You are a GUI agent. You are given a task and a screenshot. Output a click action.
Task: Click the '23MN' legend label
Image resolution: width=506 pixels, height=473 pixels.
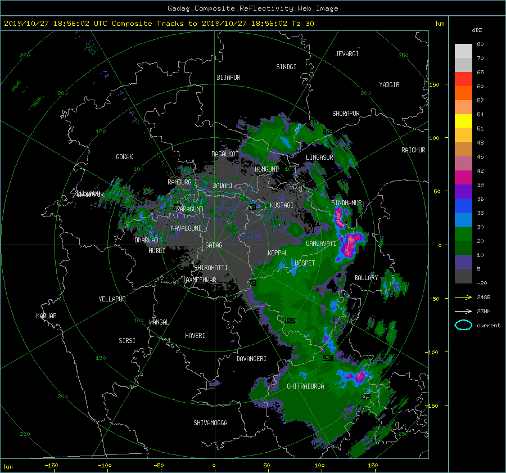click(484, 312)
